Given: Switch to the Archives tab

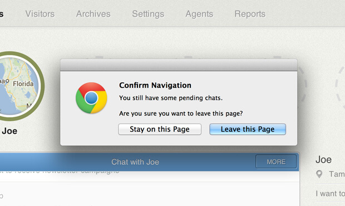Looking at the screenshot, I should (x=93, y=14).
